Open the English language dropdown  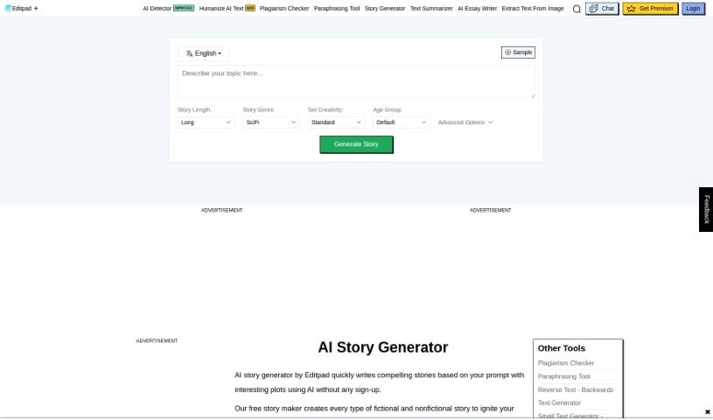[203, 53]
